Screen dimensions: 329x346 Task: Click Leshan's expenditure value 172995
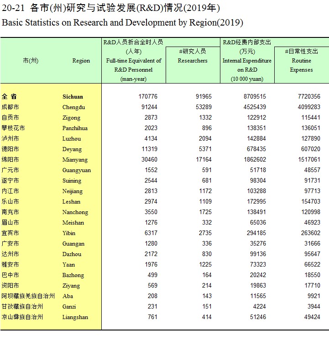256,202
